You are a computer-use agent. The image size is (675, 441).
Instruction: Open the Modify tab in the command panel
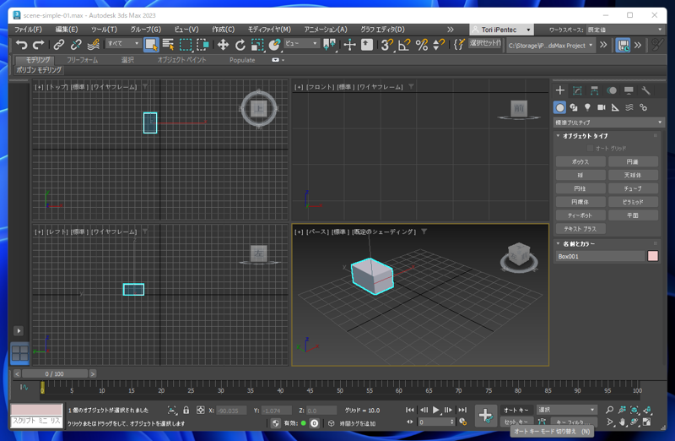coord(577,90)
